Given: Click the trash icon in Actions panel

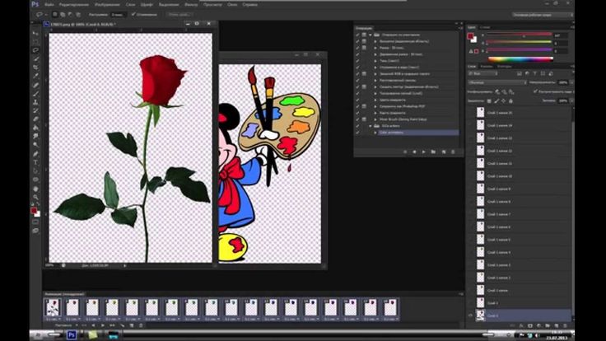Looking at the screenshot, I should [454, 152].
